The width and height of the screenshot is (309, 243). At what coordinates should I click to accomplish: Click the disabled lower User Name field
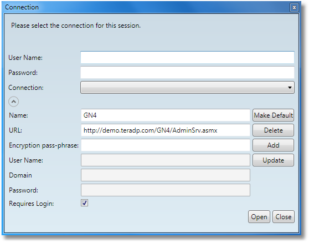[166, 160]
